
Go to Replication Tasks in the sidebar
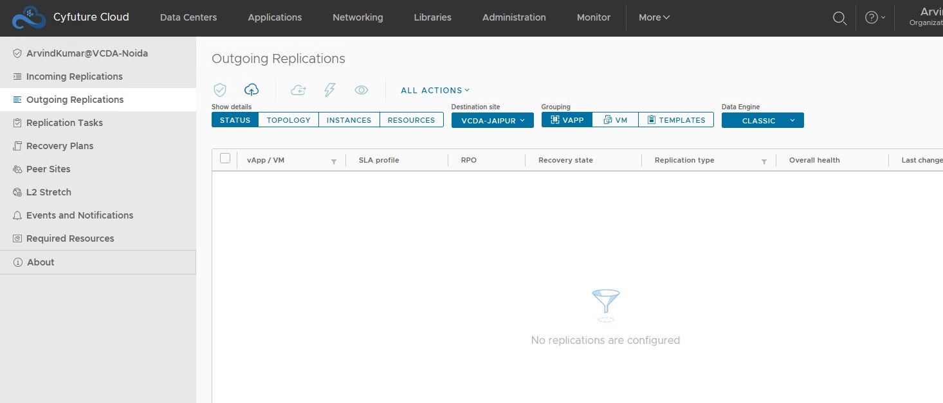(x=64, y=123)
